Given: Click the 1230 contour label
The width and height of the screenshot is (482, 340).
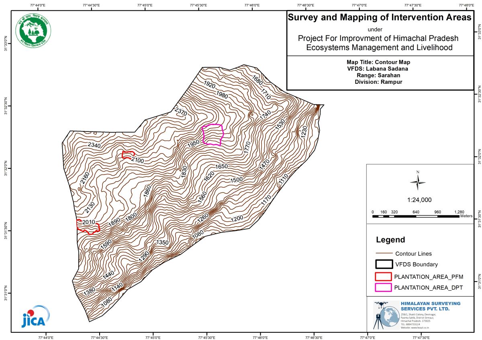Looking at the screenshot, I should click(x=304, y=132).
